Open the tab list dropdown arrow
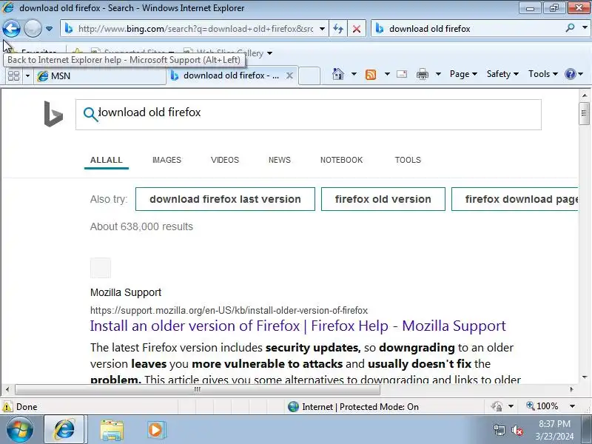 tap(27, 76)
